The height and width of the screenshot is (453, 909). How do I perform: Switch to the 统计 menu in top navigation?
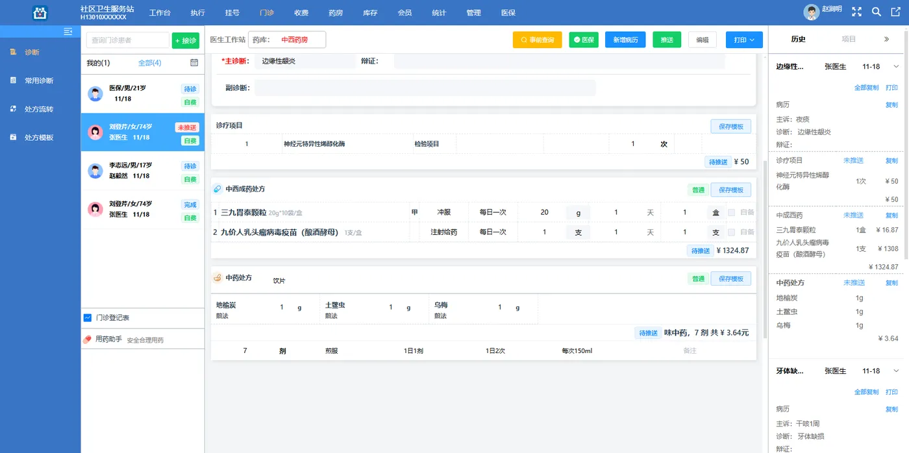(x=439, y=12)
